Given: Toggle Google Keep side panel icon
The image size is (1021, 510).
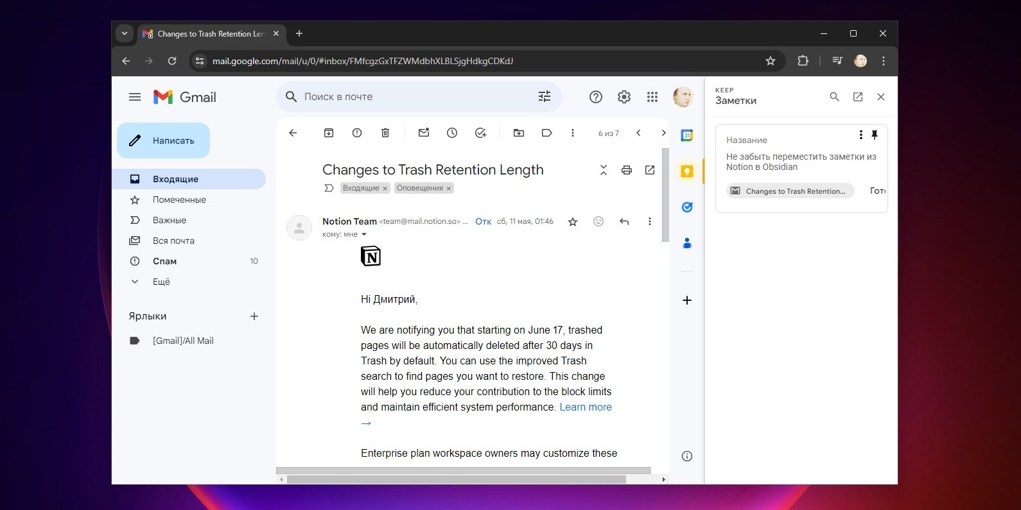Looking at the screenshot, I should tap(687, 171).
